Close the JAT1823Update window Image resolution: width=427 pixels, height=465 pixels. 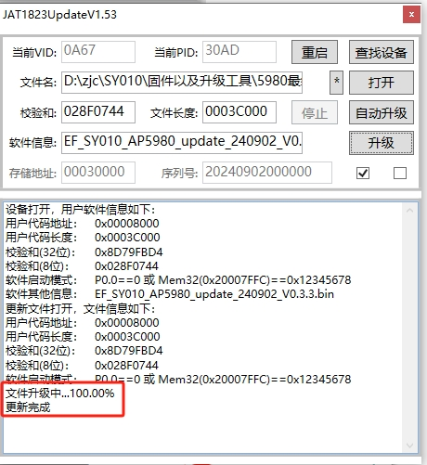pyautogui.click(x=411, y=14)
